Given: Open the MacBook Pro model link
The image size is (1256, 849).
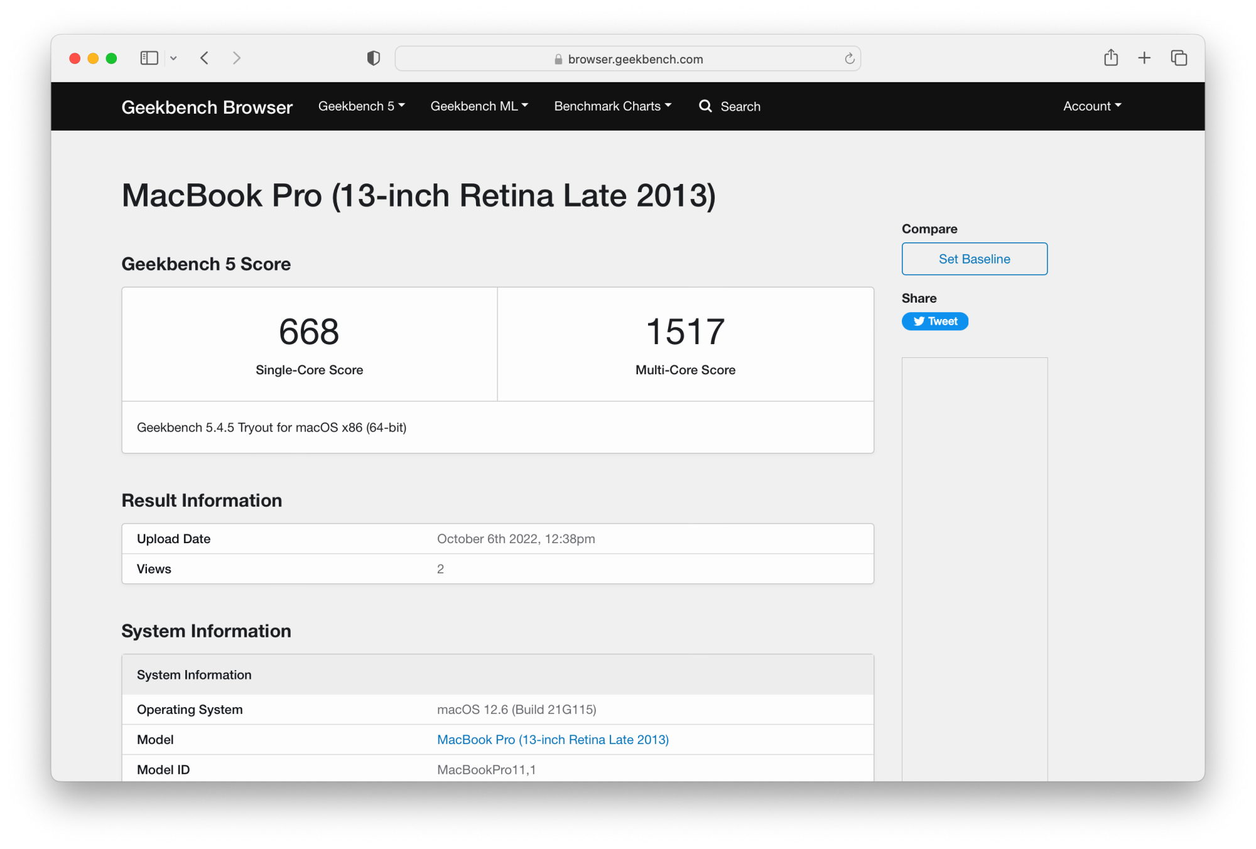Looking at the screenshot, I should point(553,740).
